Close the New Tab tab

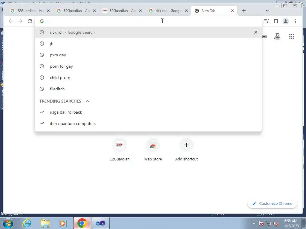(x=232, y=11)
